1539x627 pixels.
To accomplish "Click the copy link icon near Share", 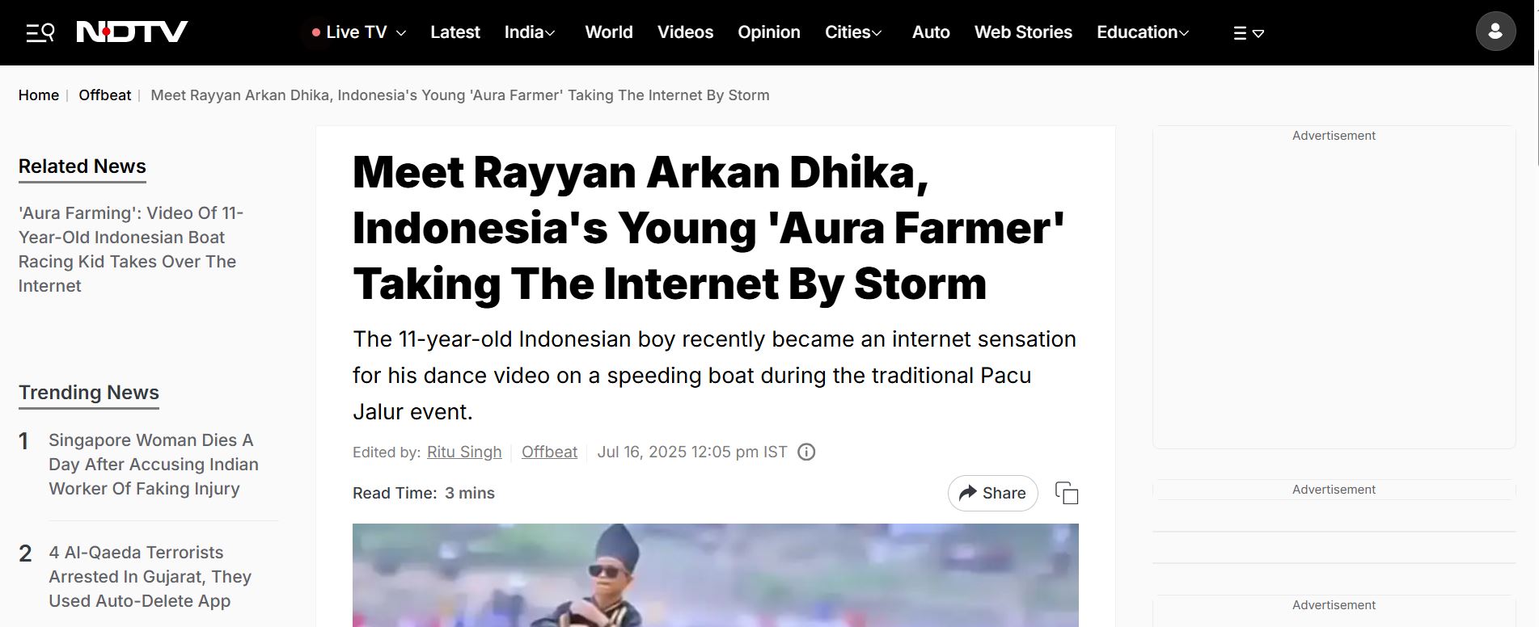I will click(x=1067, y=493).
